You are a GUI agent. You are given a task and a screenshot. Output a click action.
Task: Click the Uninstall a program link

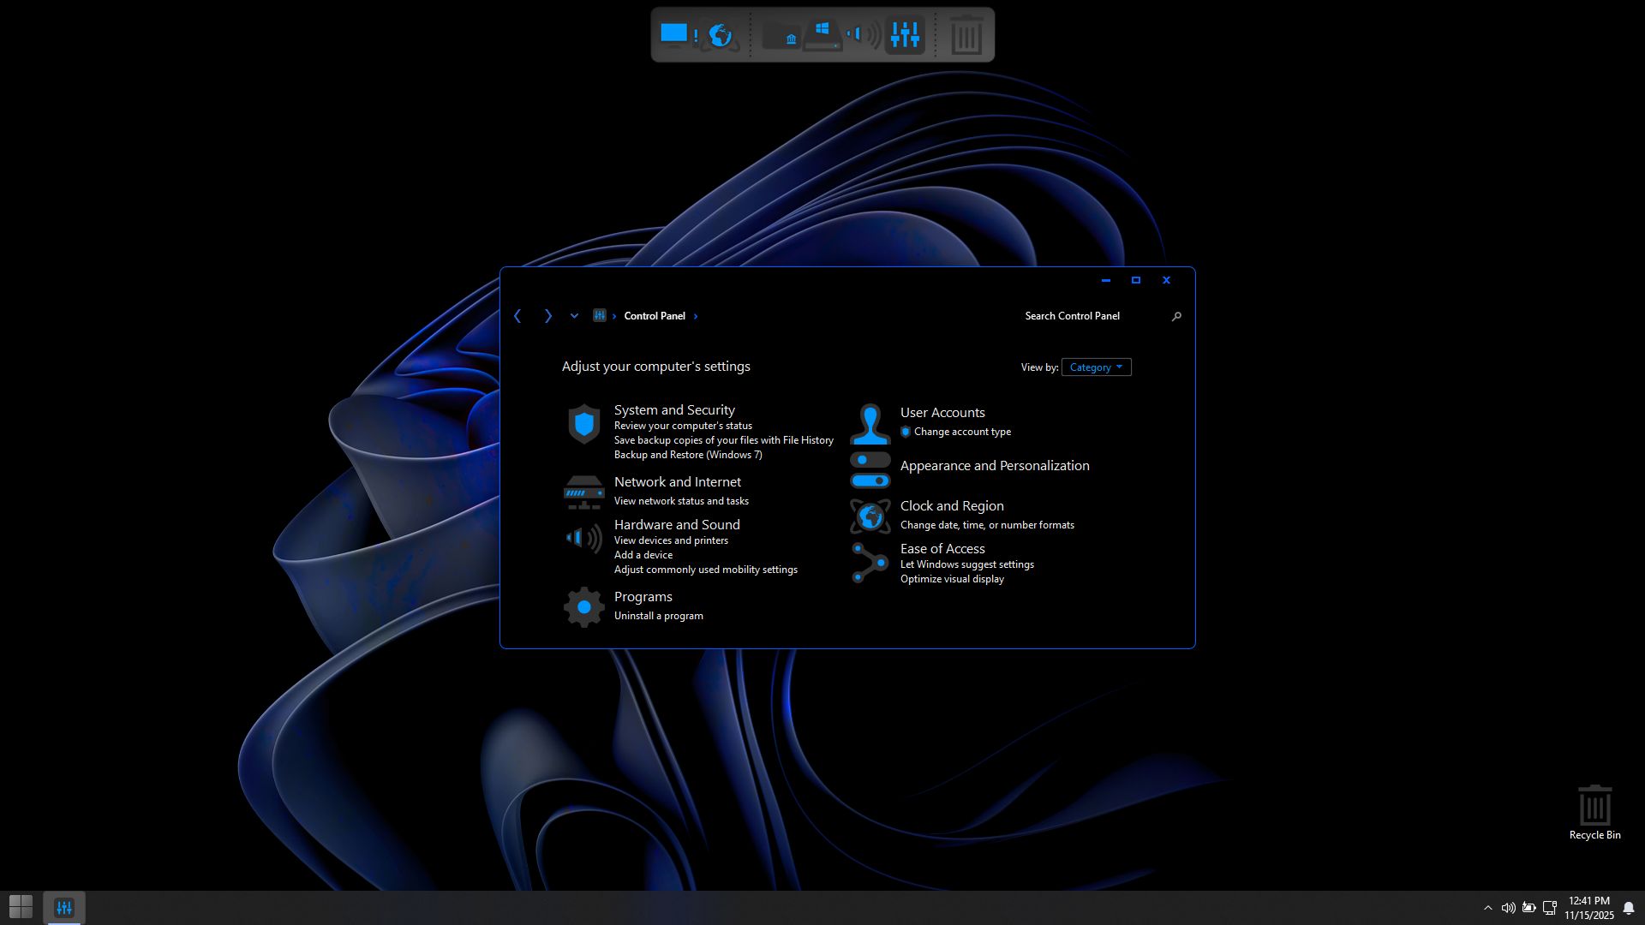[x=658, y=616]
